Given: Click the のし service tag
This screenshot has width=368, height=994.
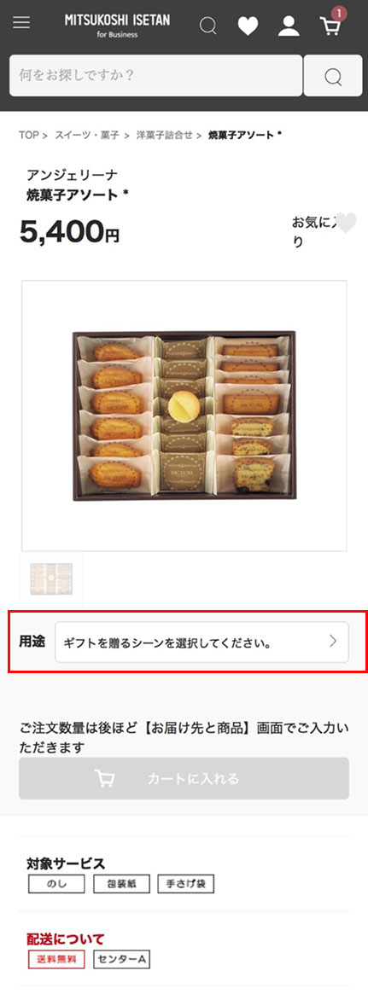Looking at the screenshot, I should pos(55,884).
